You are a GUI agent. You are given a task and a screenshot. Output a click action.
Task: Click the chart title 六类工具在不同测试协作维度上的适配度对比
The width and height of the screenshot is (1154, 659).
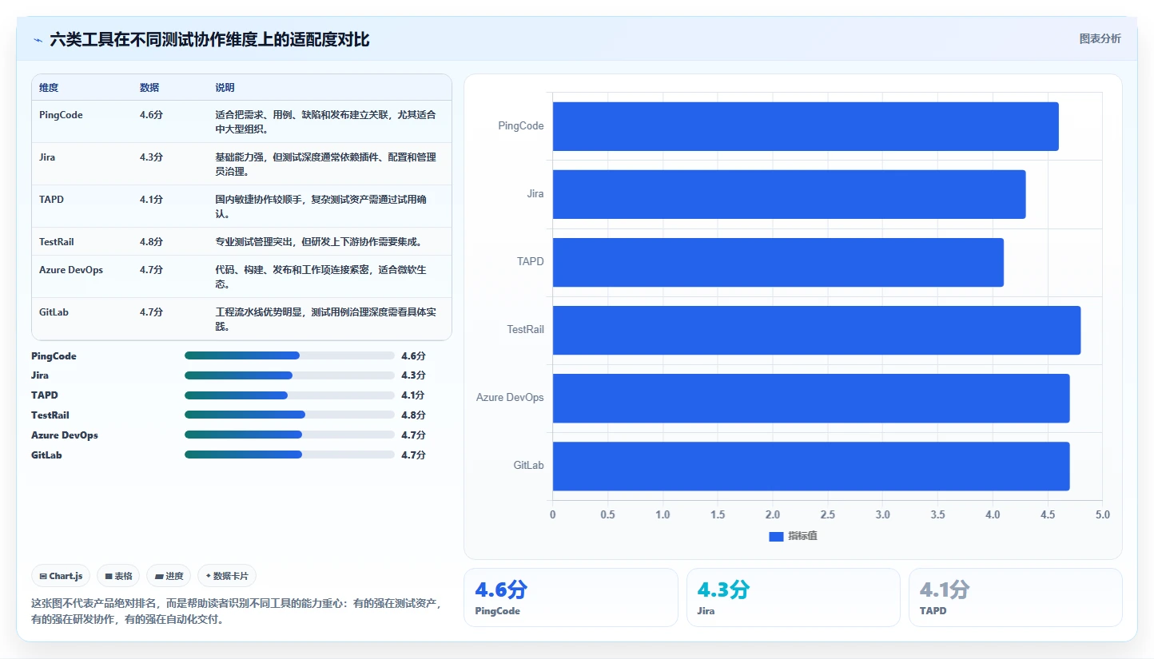point(209,40)
